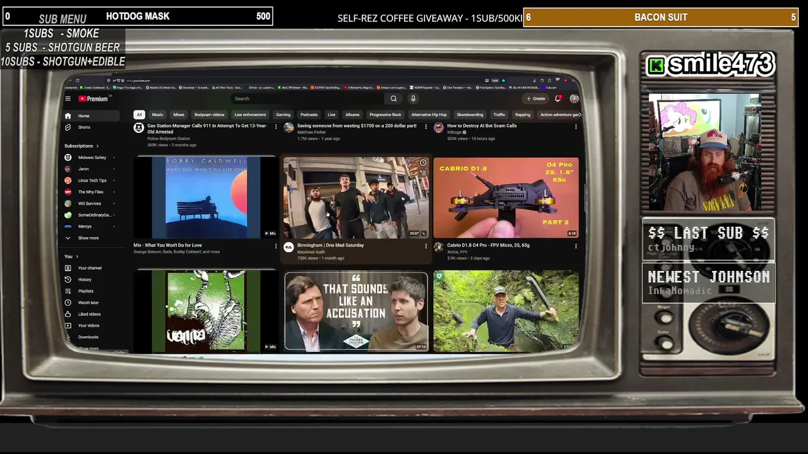808x454 pixels.
Task: Open more options for Birmingham One Mad Saturday
Action: point(425,246)
